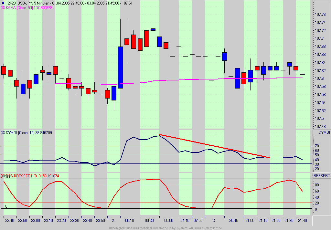Click the 23:00 time axis label

coord(36,221)
